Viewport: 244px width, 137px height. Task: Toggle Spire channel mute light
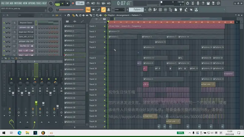click(x=4, y=37)
